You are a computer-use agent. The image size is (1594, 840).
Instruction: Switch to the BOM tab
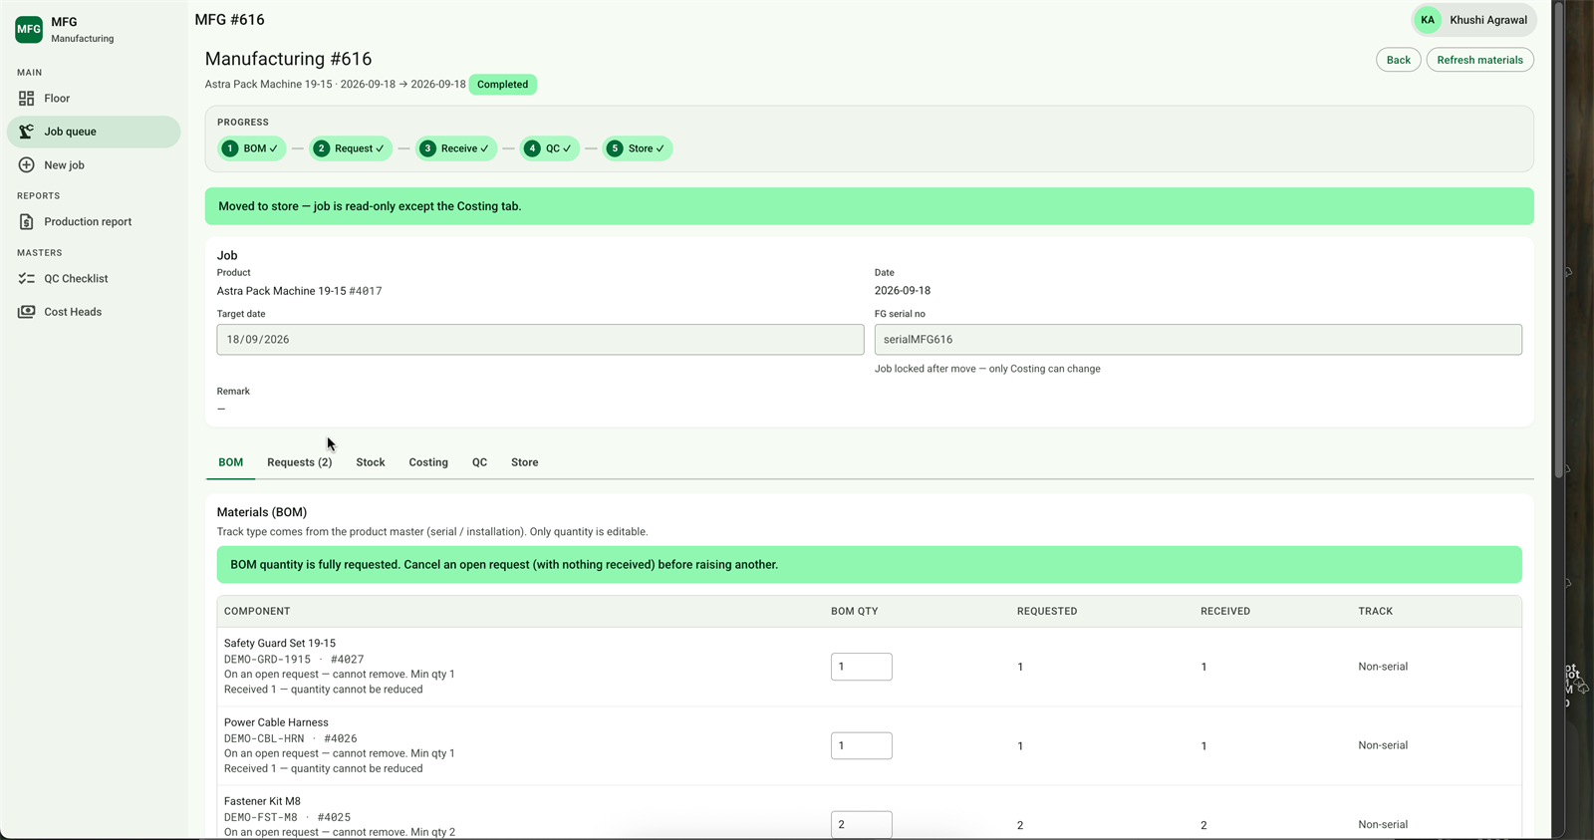231,462
